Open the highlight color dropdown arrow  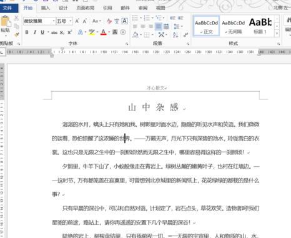(x=97, y=32)
